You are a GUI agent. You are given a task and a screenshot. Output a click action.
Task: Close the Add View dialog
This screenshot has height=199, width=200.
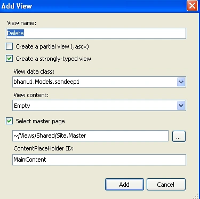[192, 6]
